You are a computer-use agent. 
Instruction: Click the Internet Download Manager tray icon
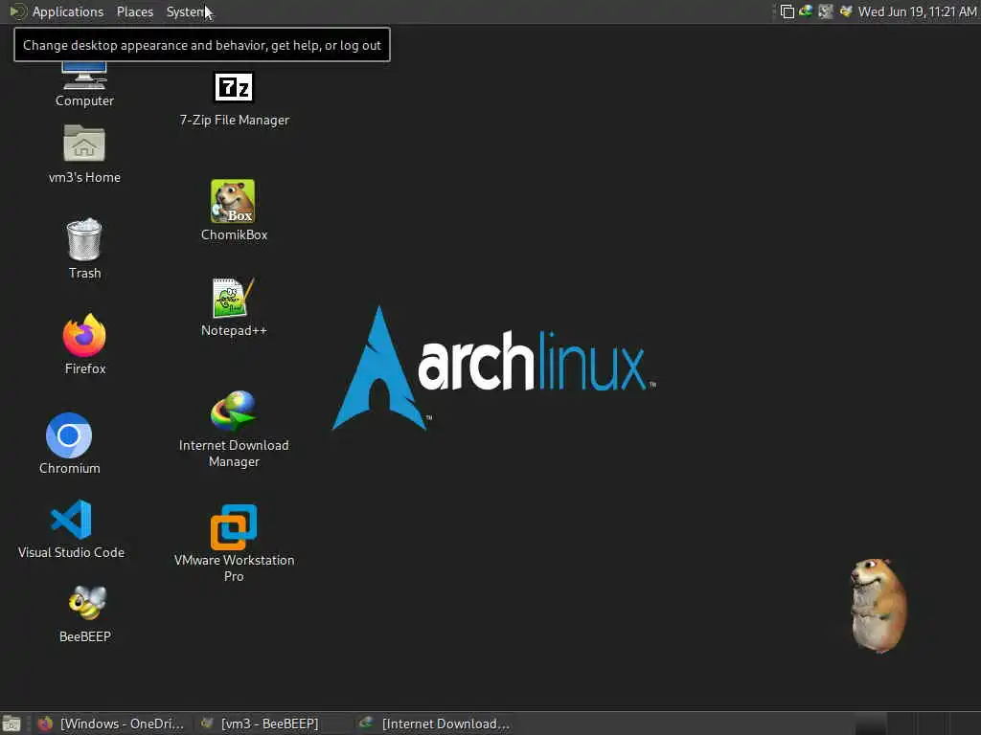[806, 11]
